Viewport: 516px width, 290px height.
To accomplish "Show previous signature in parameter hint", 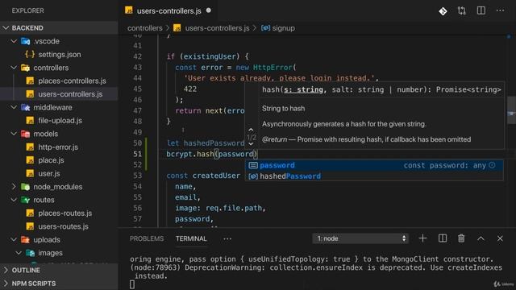I will click(251, 130).
